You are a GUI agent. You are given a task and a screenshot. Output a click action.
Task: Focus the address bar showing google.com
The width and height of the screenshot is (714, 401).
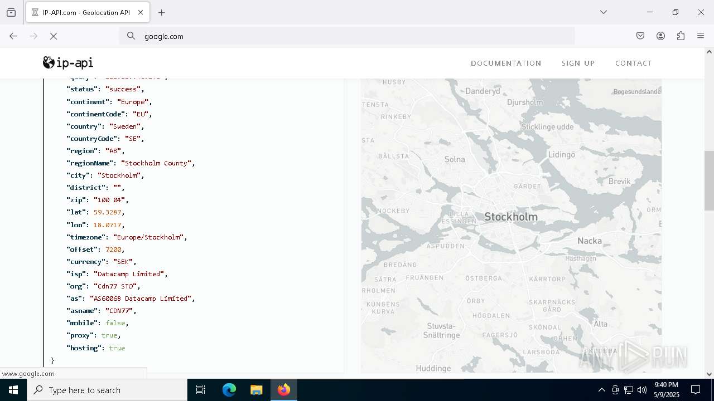coord(347,36)
